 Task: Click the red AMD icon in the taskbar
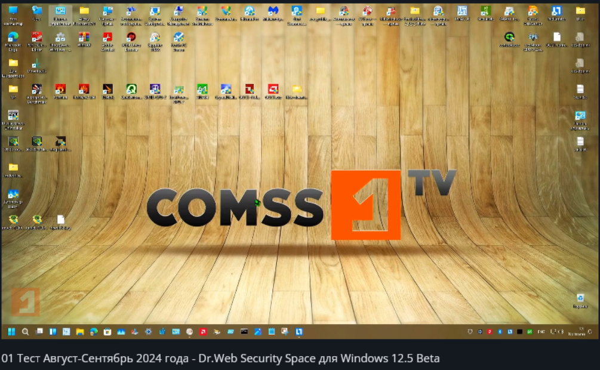(203, 332)
